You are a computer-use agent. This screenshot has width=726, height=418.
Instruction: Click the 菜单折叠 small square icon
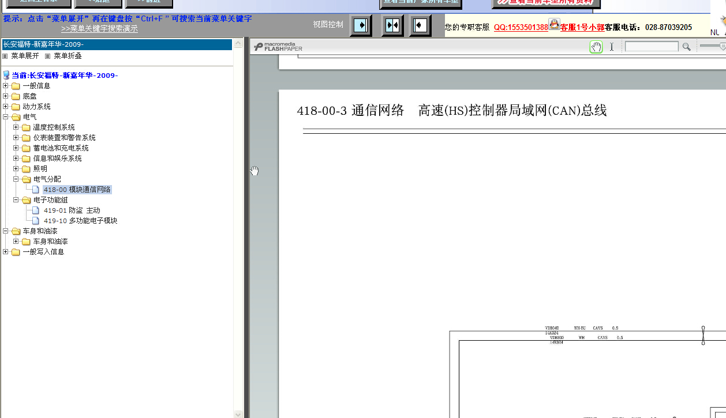[48, 56]
